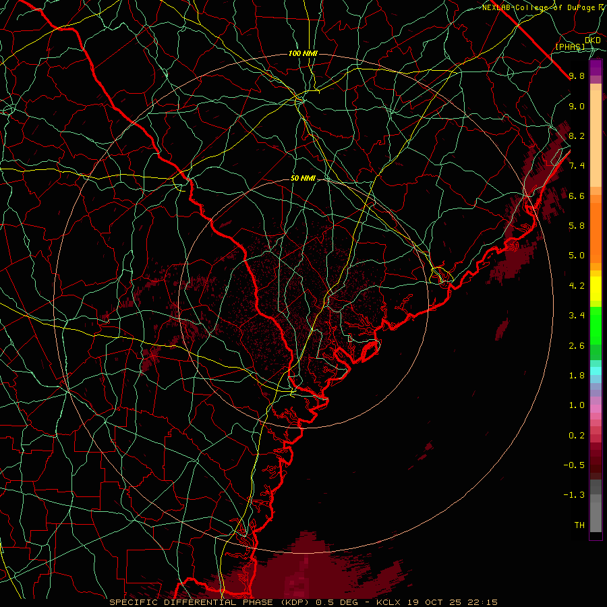Click the 4.2 value on the color scale
Screen dimensions: 607x607
pyautogui.click(x=577, y=286)
